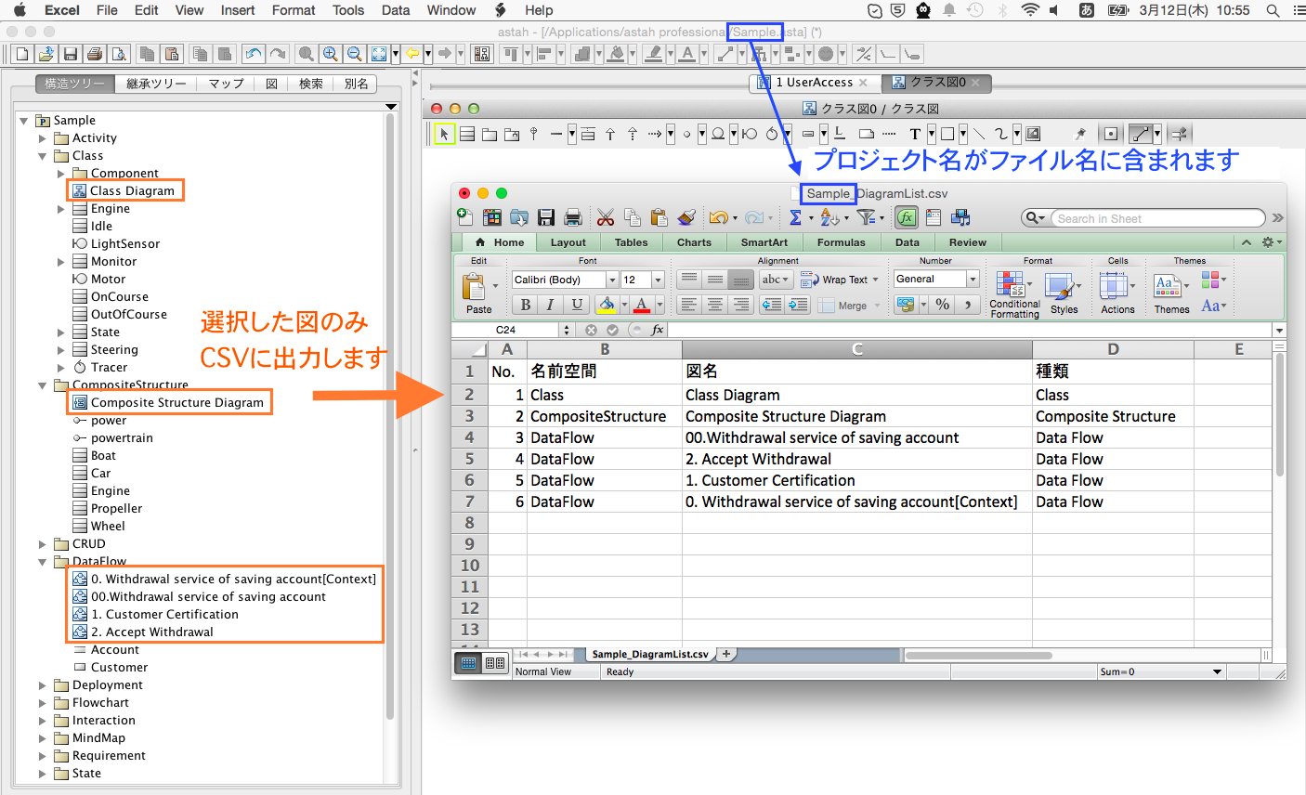This screenshot has width=1306, height=795.
Task: Click the Save icon in Excel toolbar
Action: tap(546, 217)
